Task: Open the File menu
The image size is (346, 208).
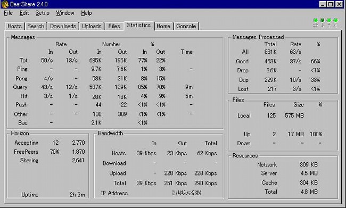Action: [8, 13]
